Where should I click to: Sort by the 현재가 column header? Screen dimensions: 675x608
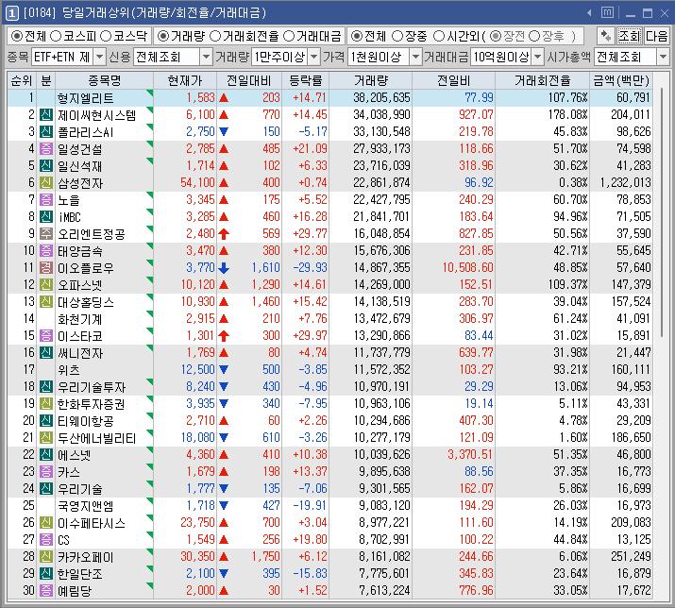click(x=185, y=80)
